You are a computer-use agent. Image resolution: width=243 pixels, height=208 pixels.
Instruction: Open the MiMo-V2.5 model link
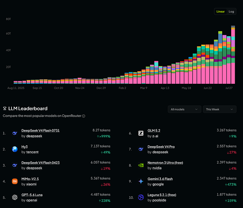tap(30, 179)
